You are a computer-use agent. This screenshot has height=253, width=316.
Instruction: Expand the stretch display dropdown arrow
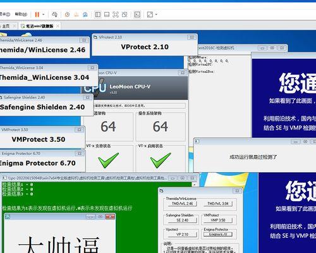(x=156, y=15)
